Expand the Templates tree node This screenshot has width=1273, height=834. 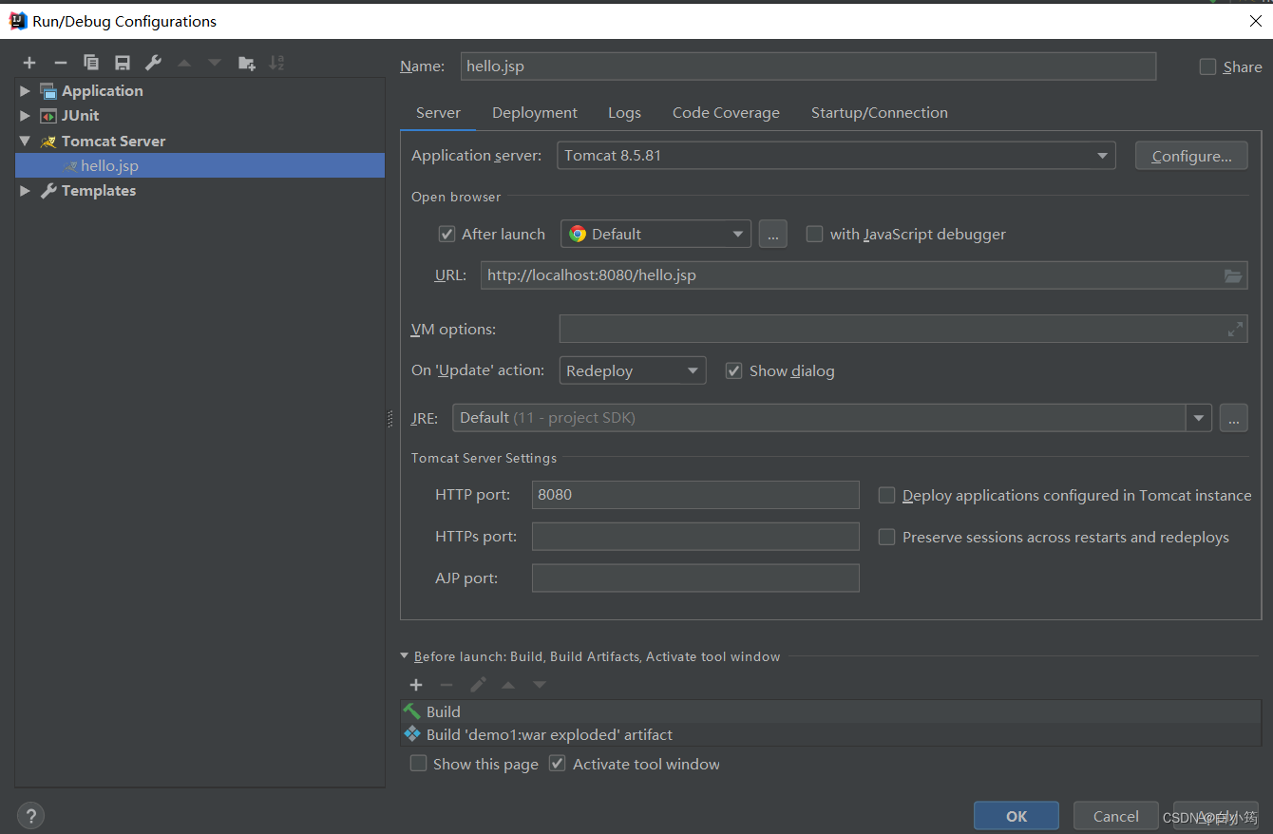[x=25, y=191]
